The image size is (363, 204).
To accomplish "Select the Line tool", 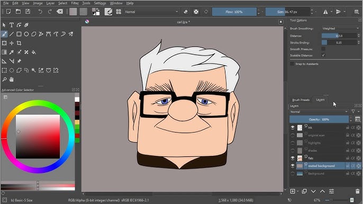I will pyautogui.click(x=11, y=34).
